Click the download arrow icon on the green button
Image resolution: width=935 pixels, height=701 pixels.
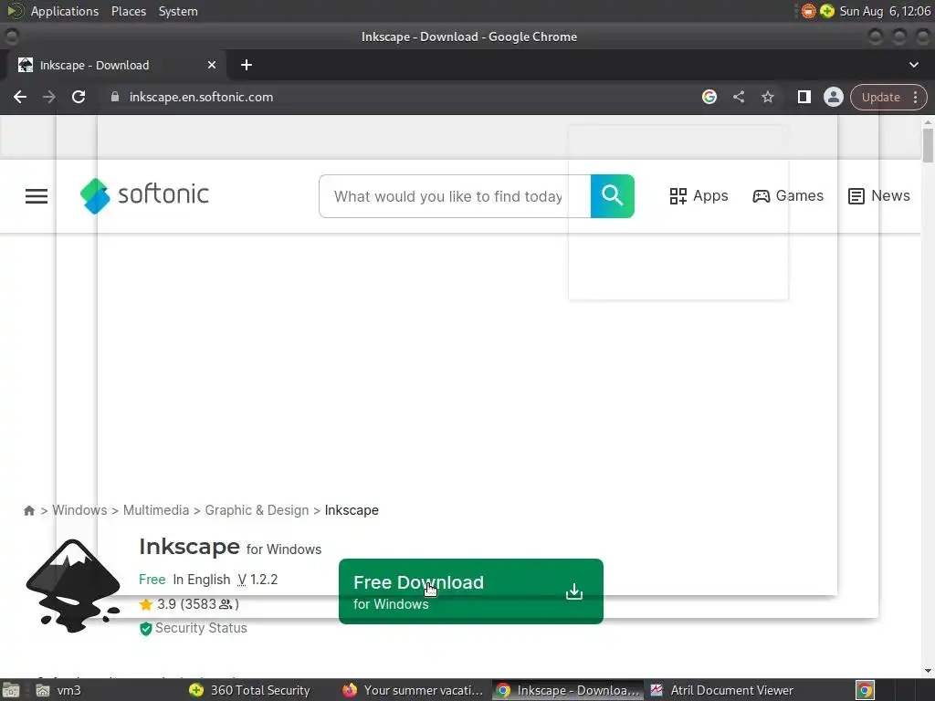(574, 591)
